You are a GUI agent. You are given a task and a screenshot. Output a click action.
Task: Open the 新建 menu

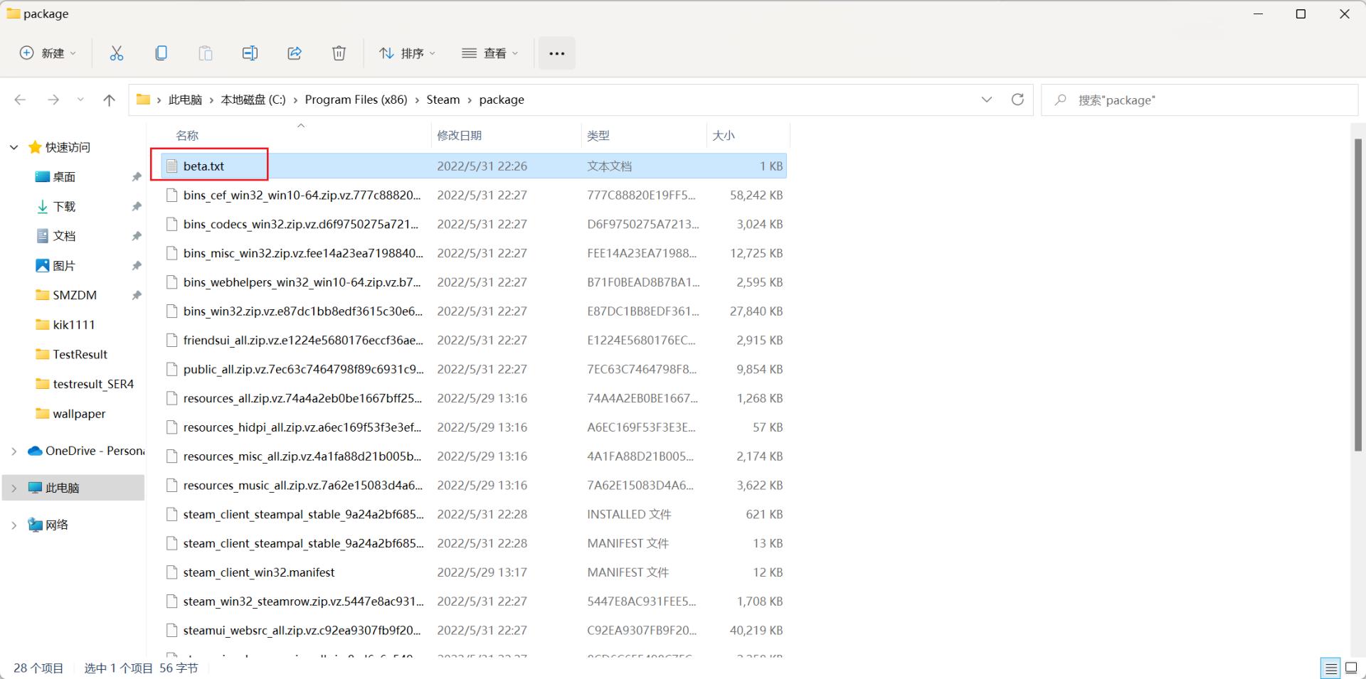pyautogui.click(x=47, y=53)
